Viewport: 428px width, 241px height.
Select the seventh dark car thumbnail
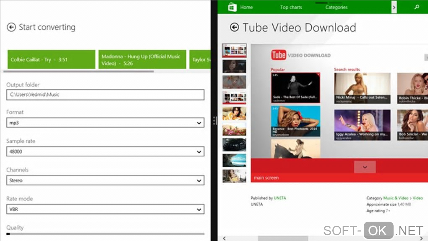click(x=234, y=144)
